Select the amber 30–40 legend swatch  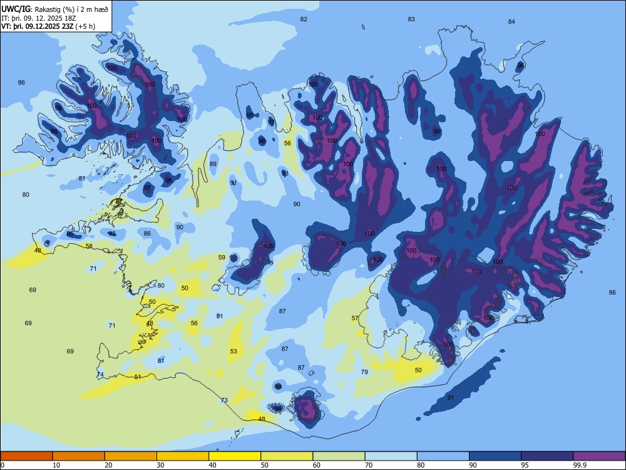click(183, 456)
